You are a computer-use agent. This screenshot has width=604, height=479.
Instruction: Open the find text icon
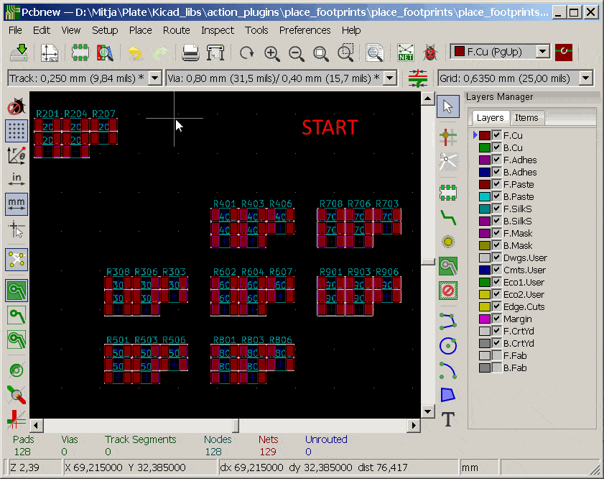[375, 53]
